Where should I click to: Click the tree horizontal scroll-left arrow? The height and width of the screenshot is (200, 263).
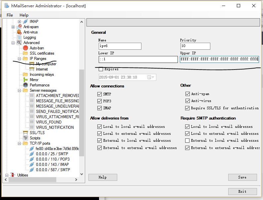tap(6, 179)
